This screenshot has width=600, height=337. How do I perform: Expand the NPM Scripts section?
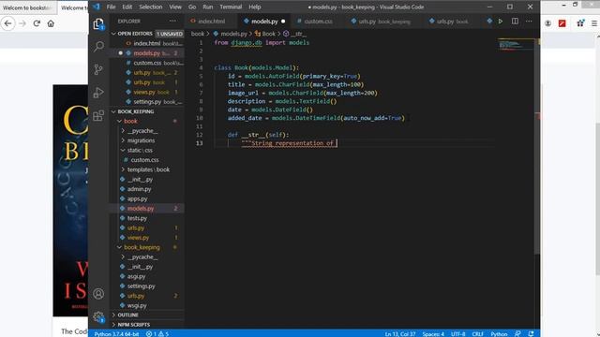click(146, 325)
